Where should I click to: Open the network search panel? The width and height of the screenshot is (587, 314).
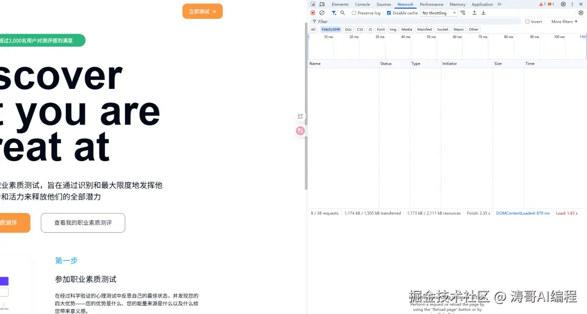coord(342,12)
